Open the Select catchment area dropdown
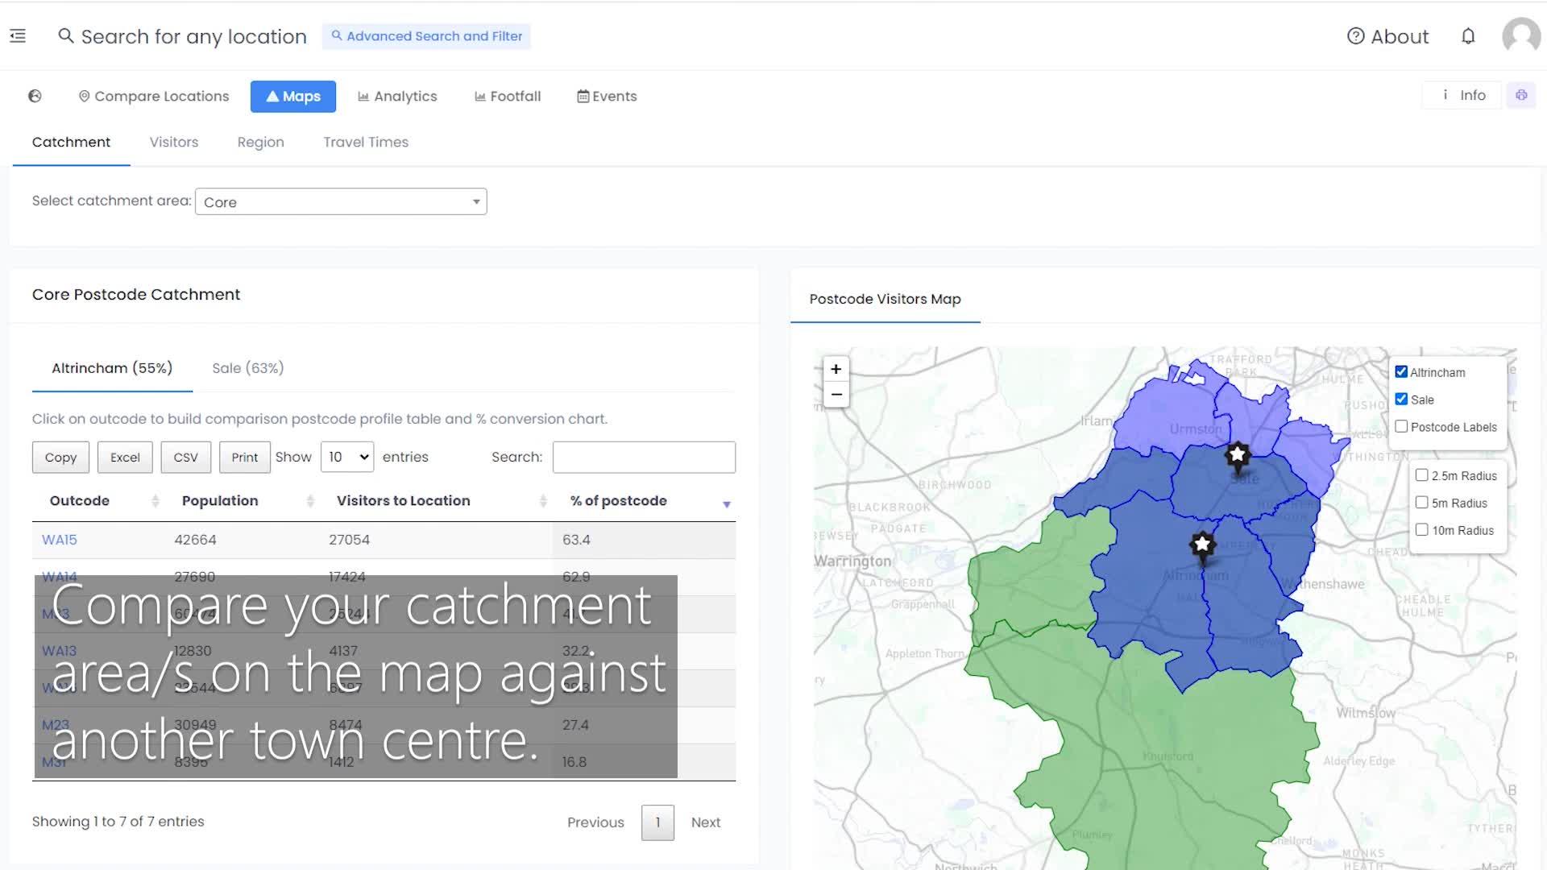Viewport: 1547px width, 870px height. 341,201
